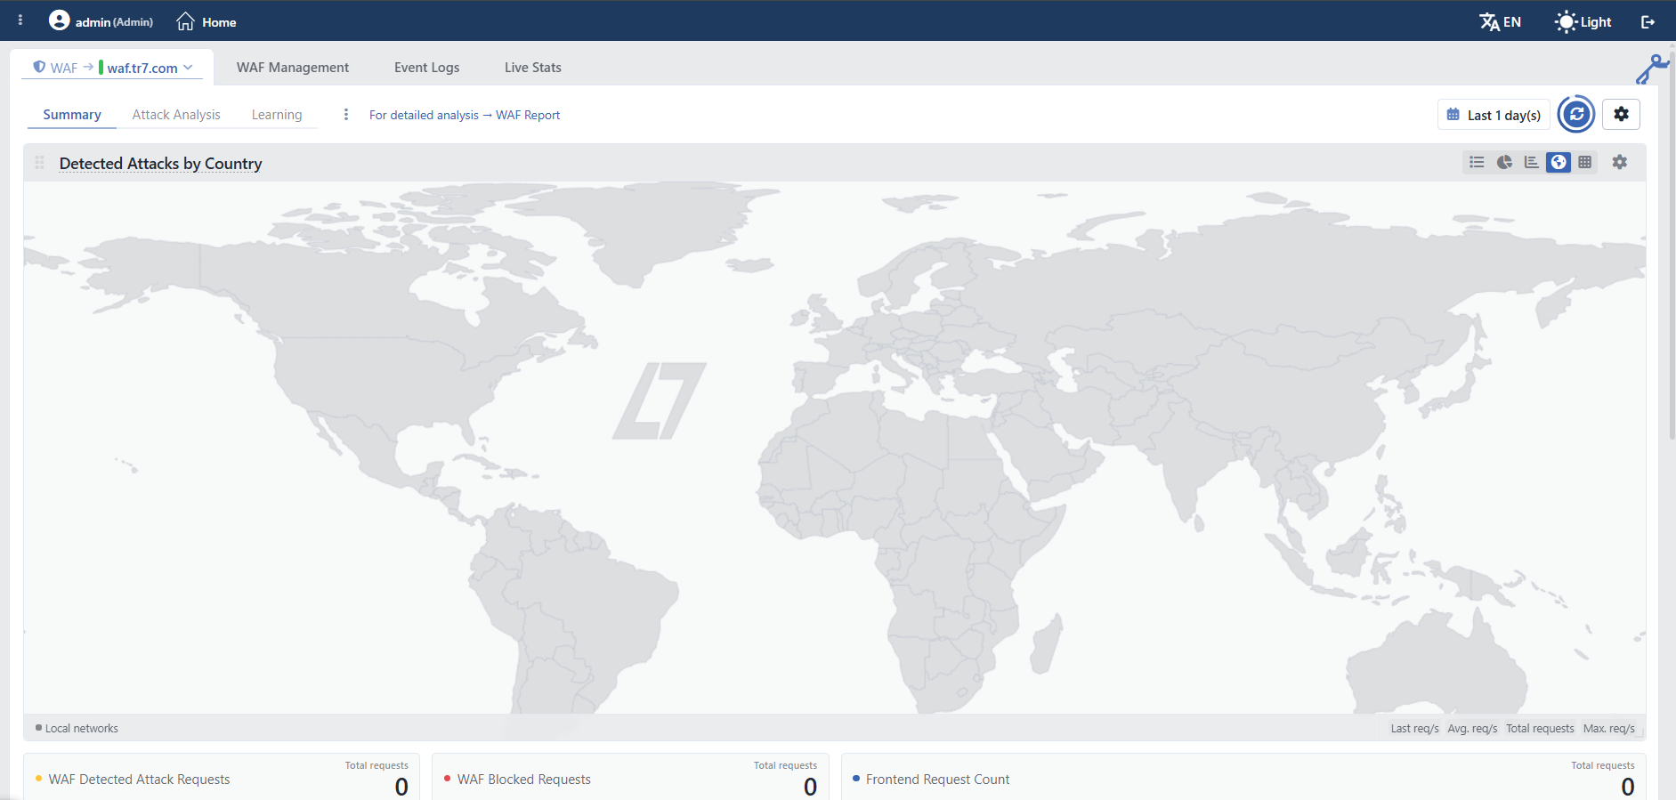1676x800 pixels.
Task: Switch Detected Attacks to bar chart view
Action: [x=1531, y=162]
